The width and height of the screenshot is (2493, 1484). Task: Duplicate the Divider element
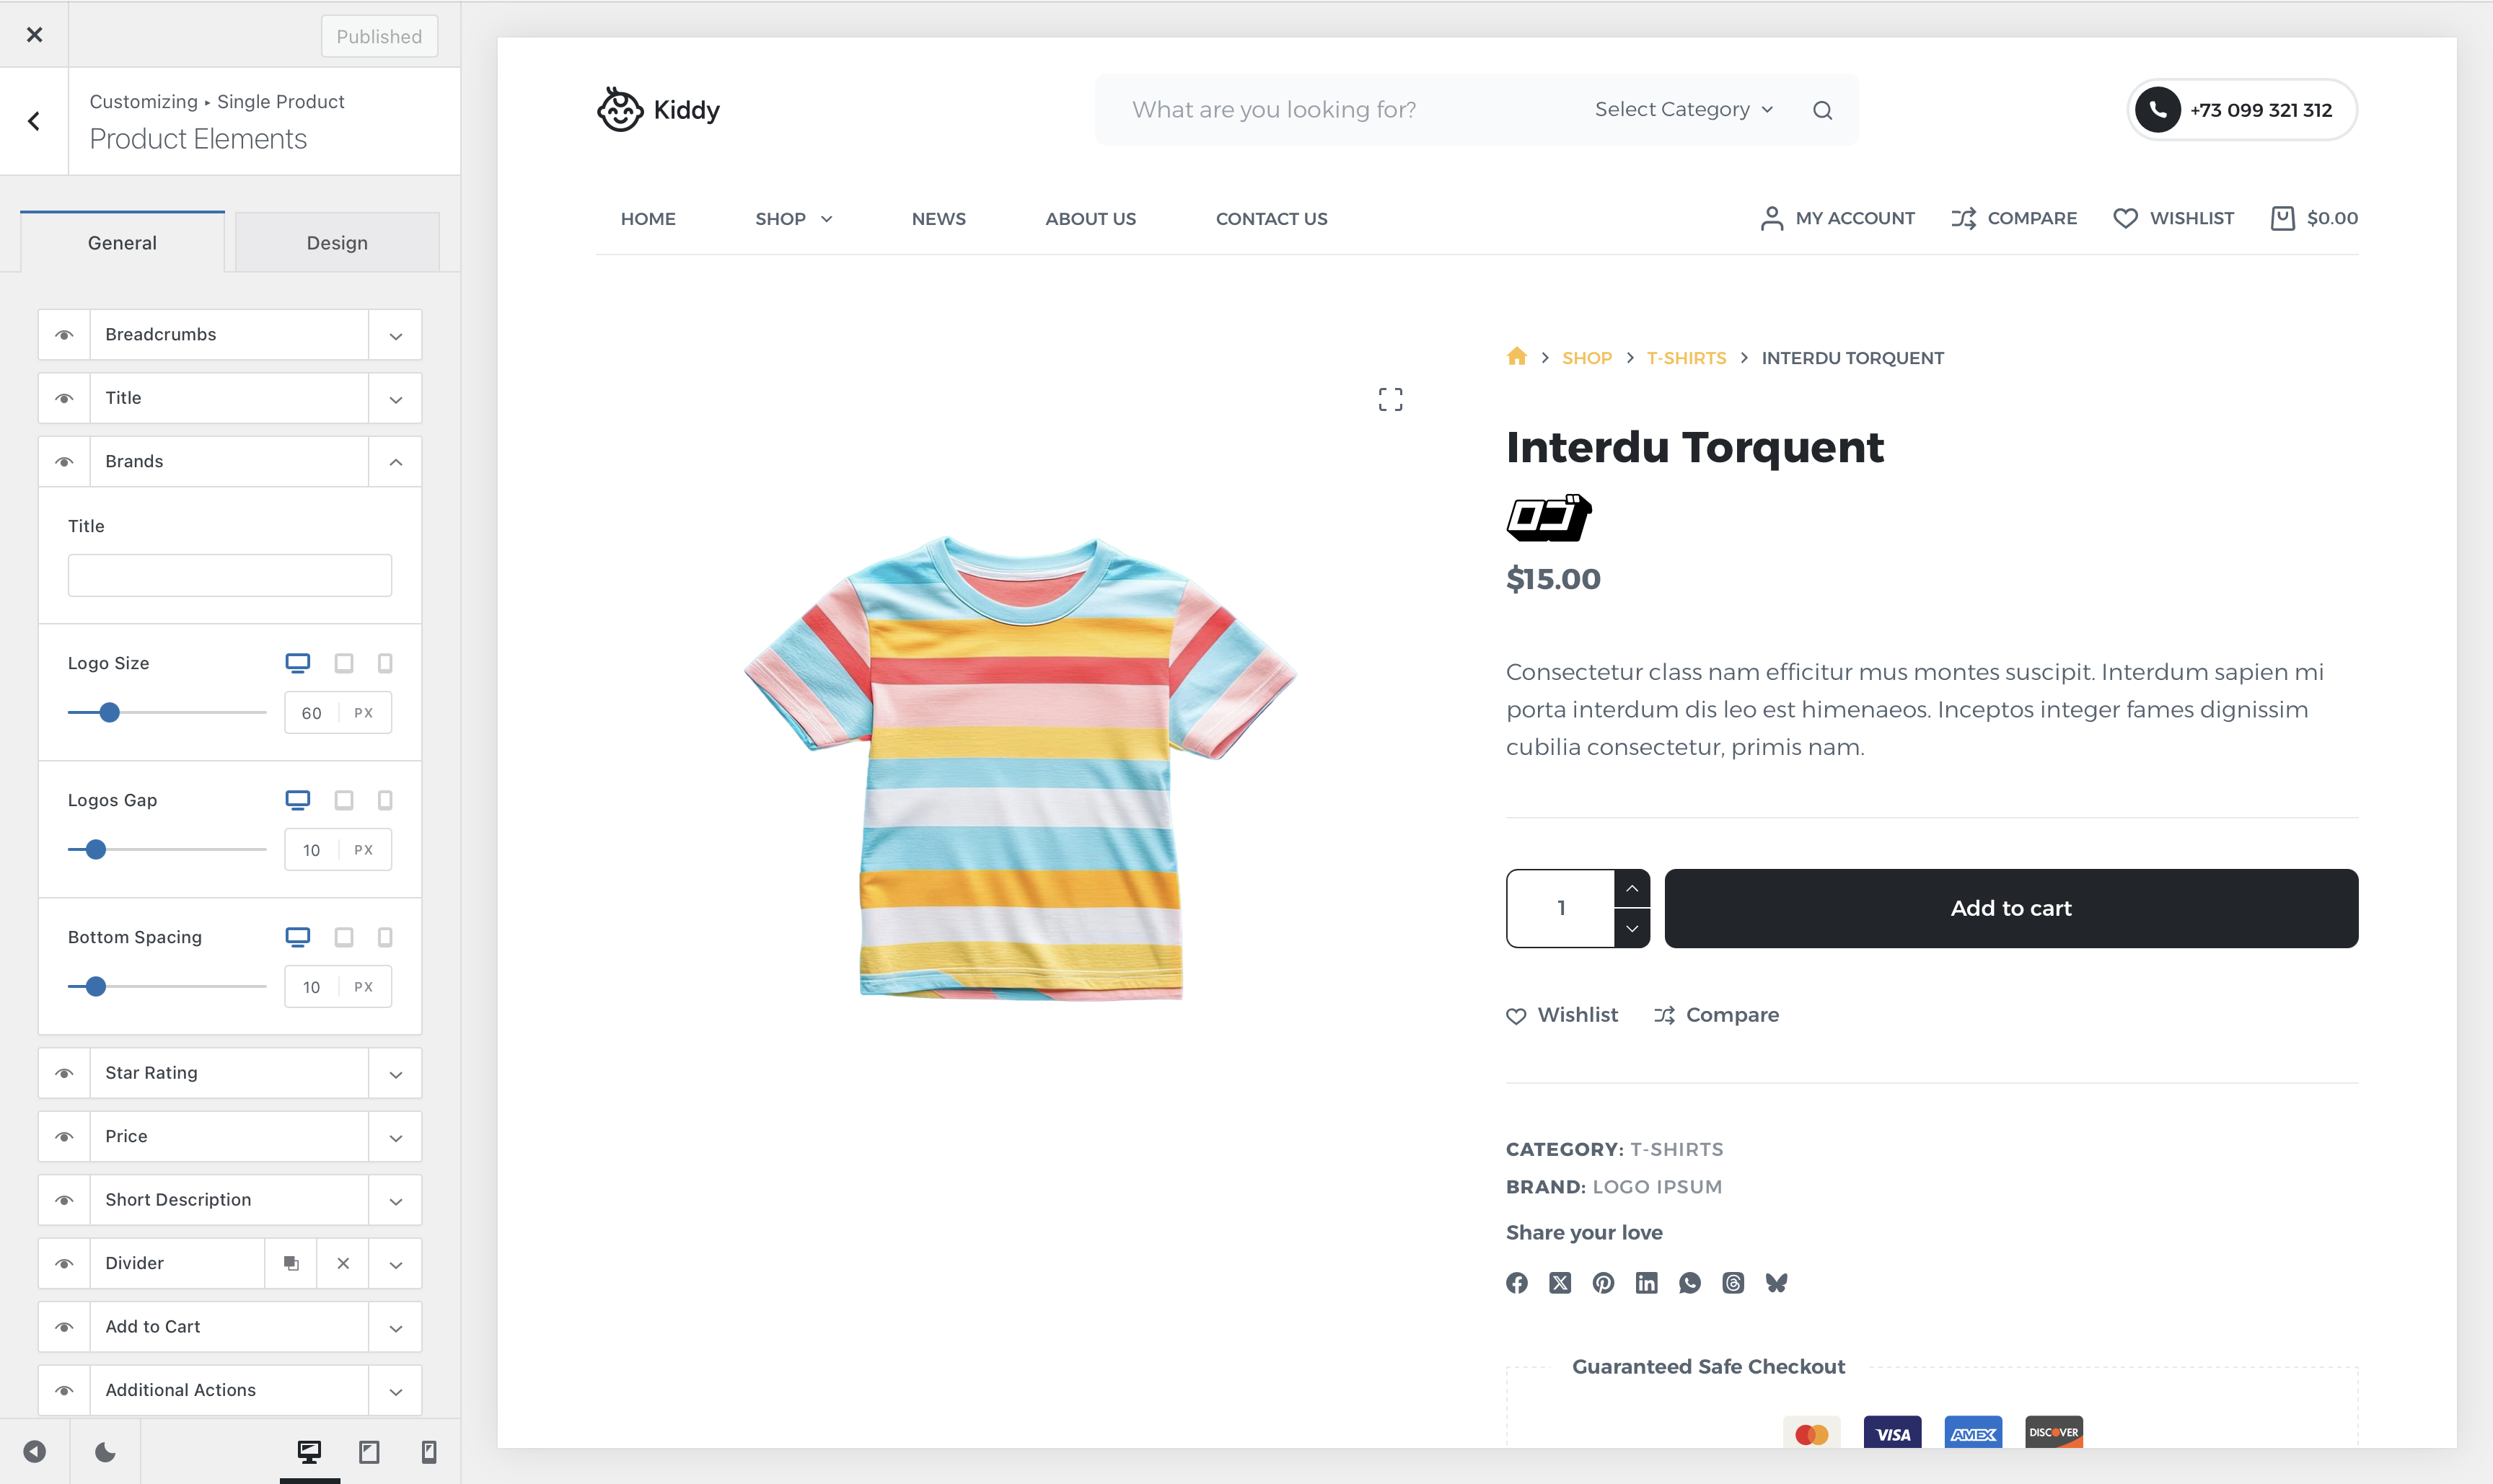click(291, 1263)
